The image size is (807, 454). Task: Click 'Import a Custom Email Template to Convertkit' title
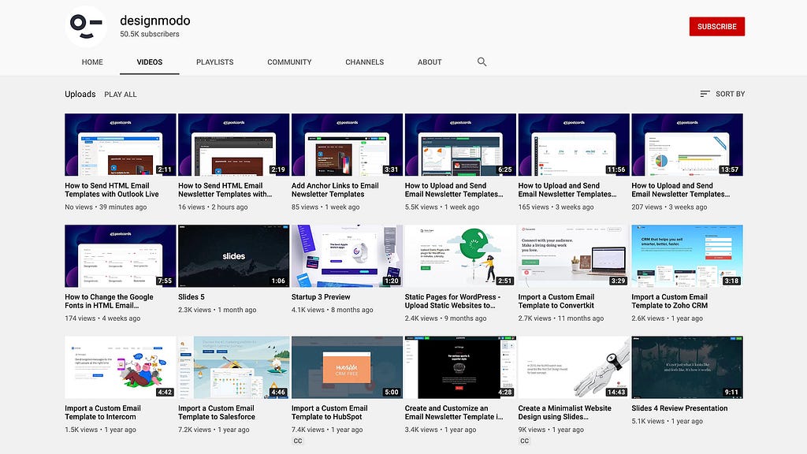(556, 301)
